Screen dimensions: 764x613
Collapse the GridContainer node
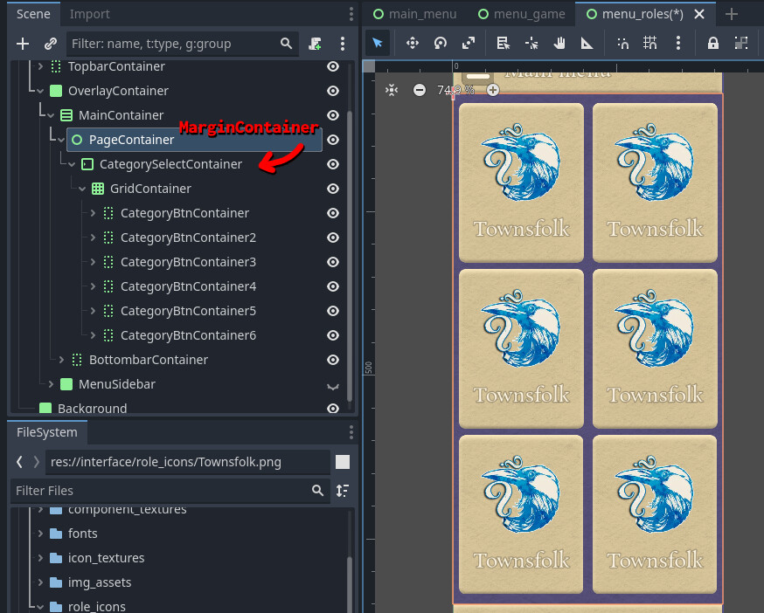[82, 189]
